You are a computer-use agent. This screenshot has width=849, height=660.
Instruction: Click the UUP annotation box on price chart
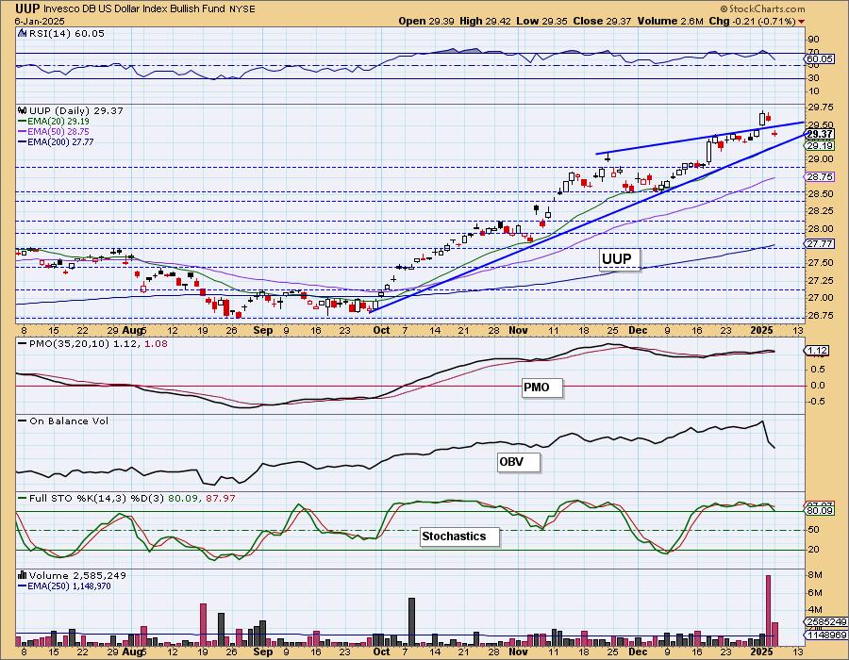[x=620, y=259]
